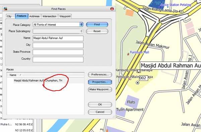Open the Place Category dropdown
201x132 pixels.
[x=58, y=24]
